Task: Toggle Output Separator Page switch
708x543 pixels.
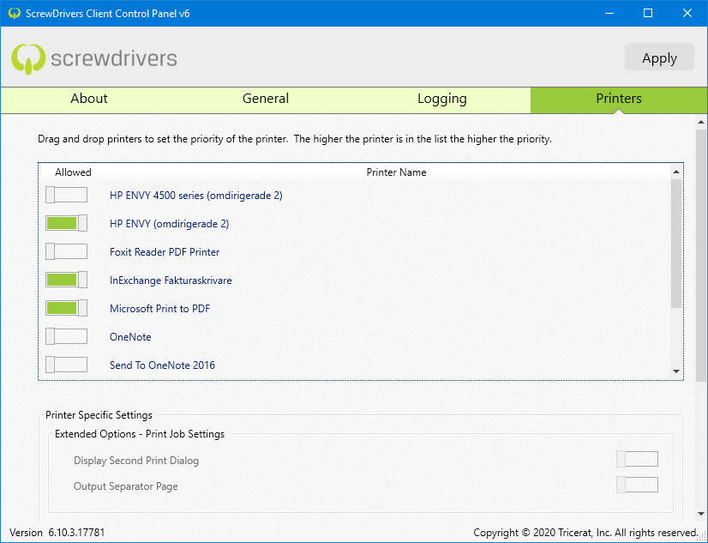Action: (x=637, y=485)
